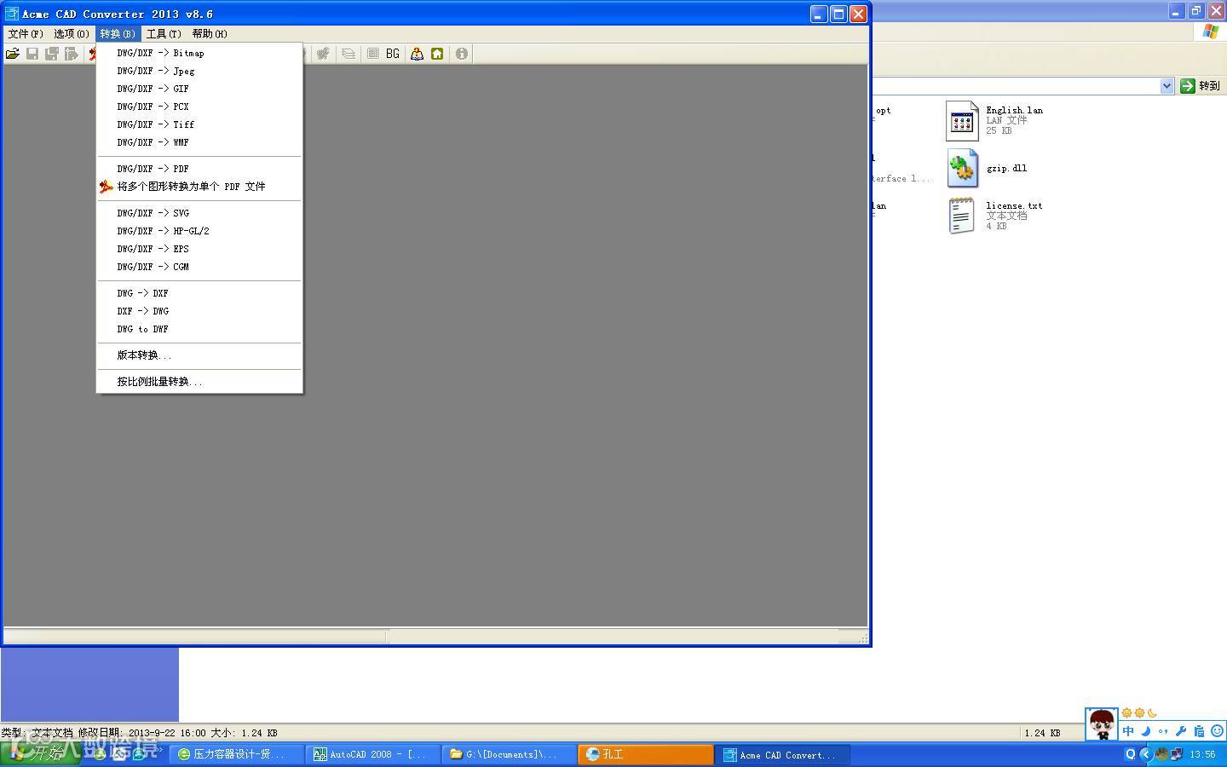
Task: Click the satellite-shaped toolbar icon
Action: pos(323,54)
